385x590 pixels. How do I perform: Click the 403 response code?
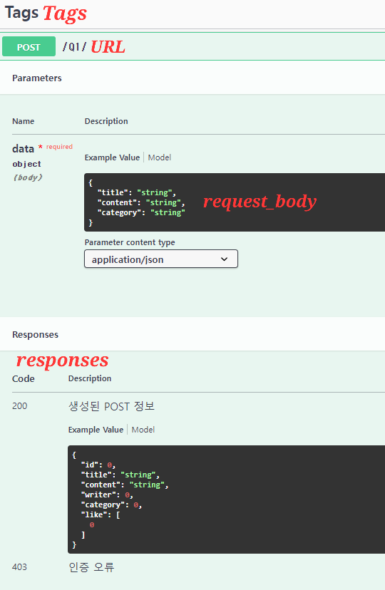click(19, 566)
